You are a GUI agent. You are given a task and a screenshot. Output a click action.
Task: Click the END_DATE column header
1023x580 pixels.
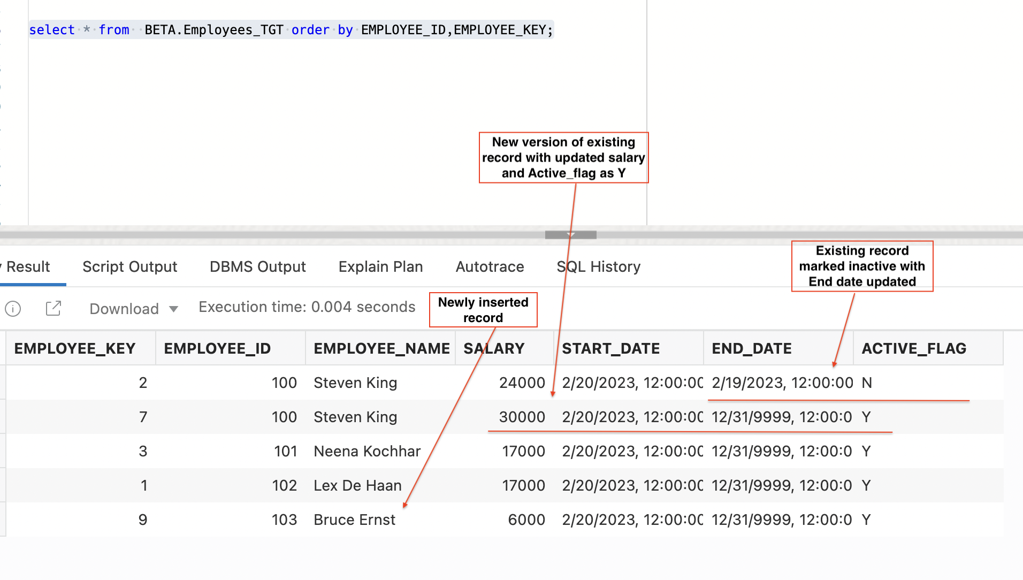coord(751,348)
